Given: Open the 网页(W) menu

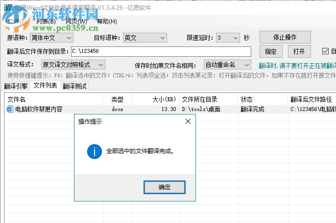Looking at the screenshot, I should point(76,22).
